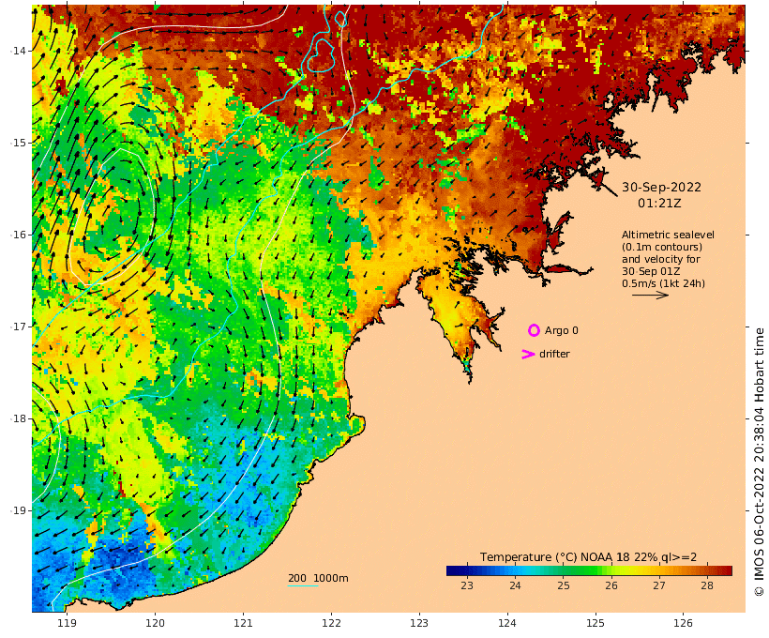
Task: Click the 'Argo 0' label
Action: point(561,330)
